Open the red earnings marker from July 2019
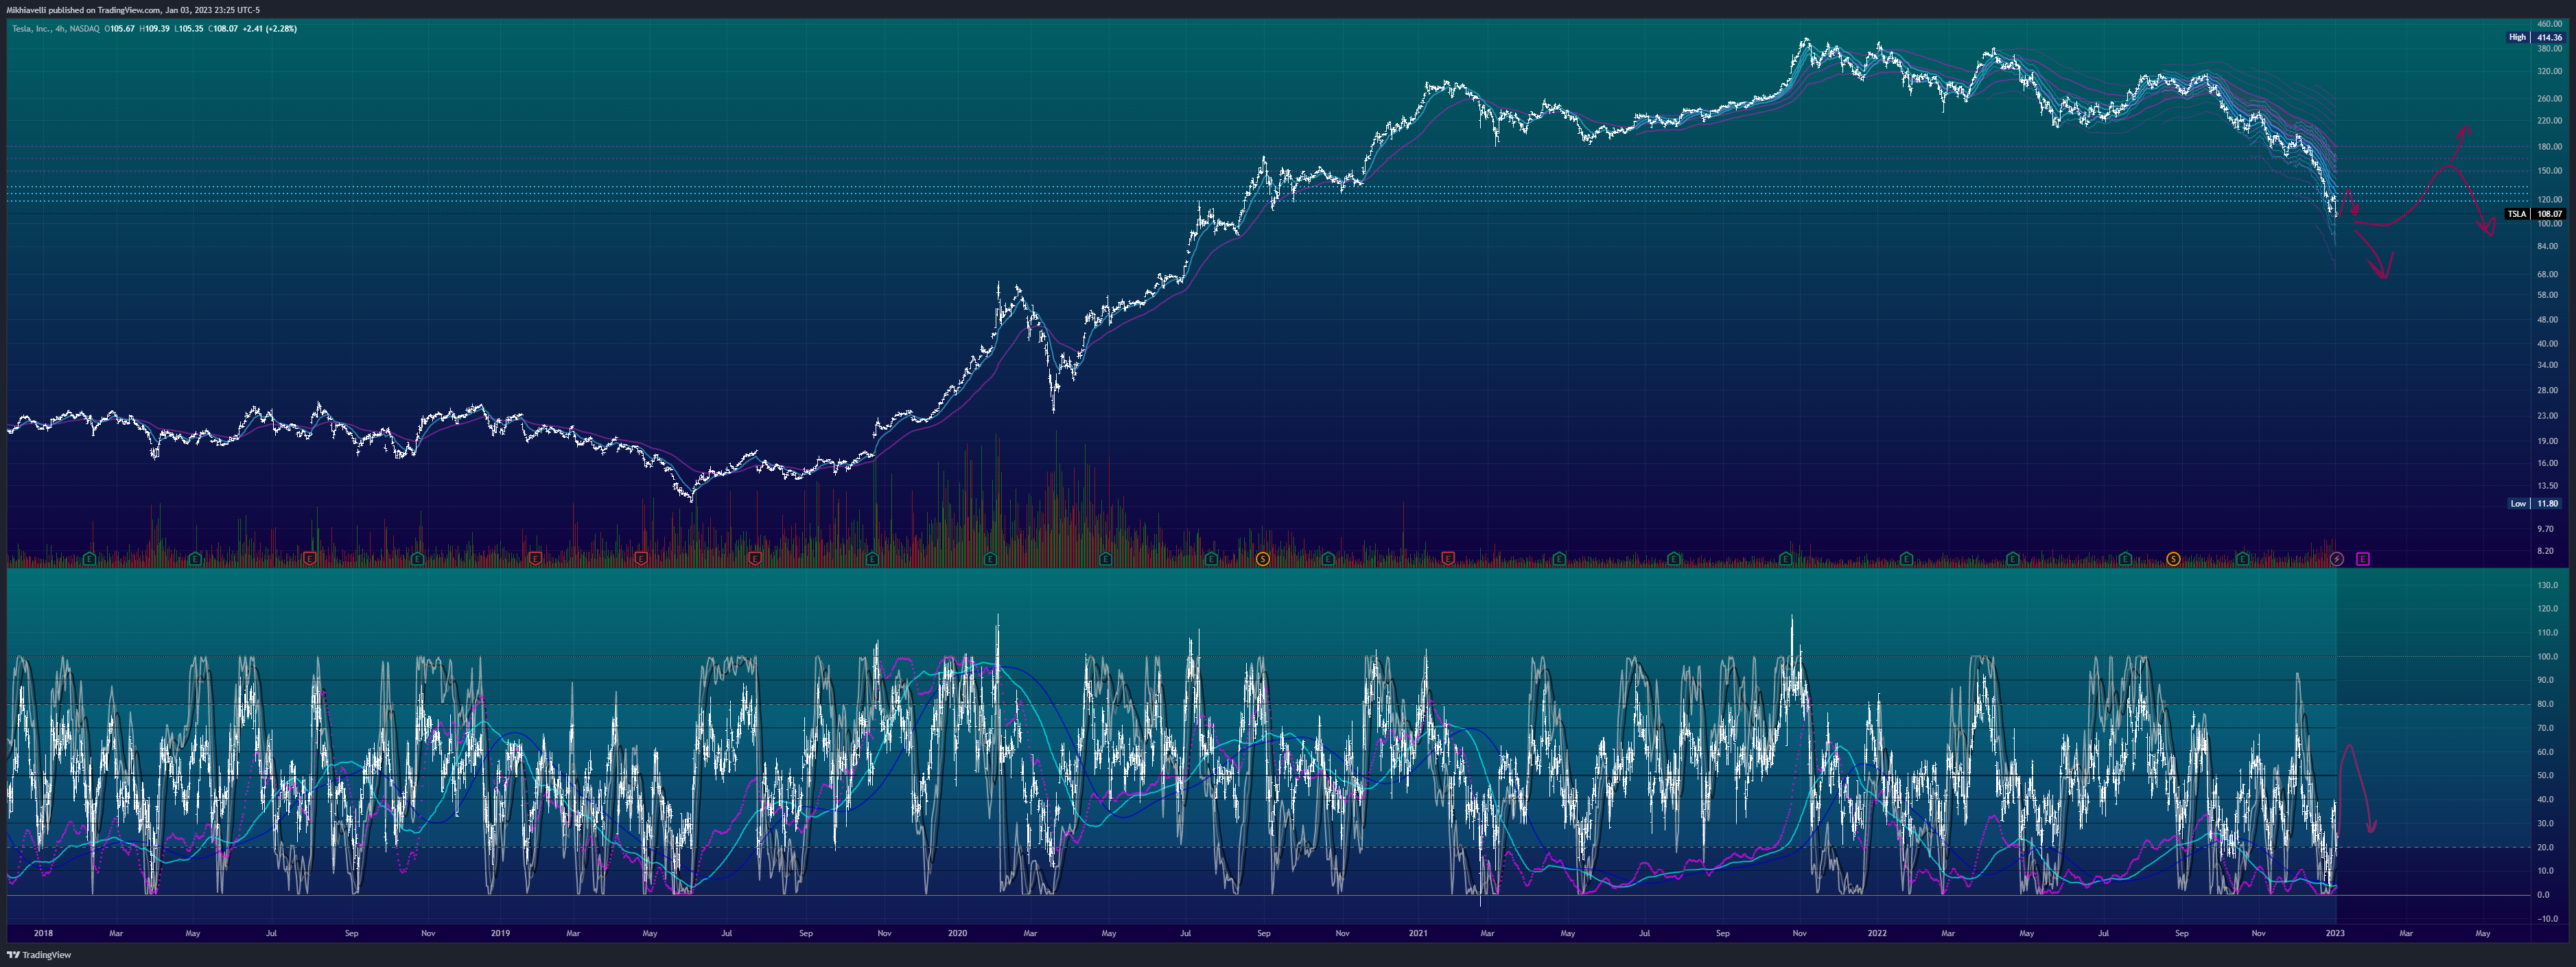The image size is (2576, 967). pos(755,559)
